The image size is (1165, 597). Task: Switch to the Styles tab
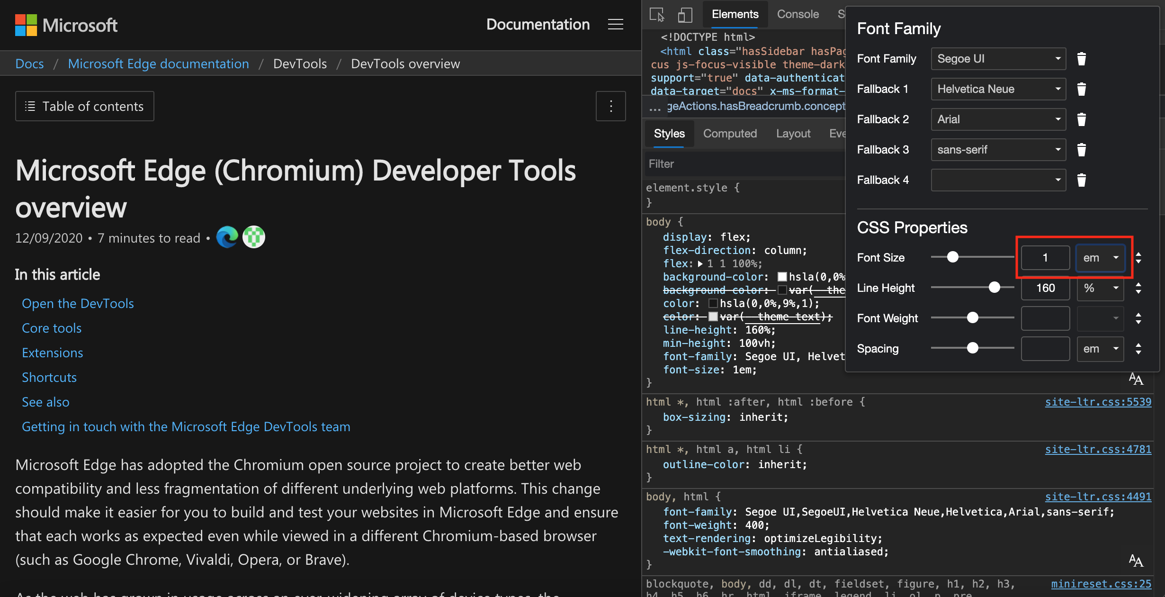[x=667, y=133]
